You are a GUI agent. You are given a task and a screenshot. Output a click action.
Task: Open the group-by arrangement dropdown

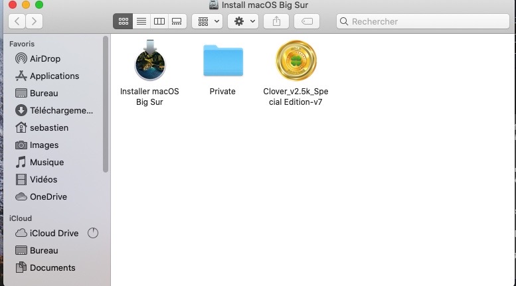point(207,21)
